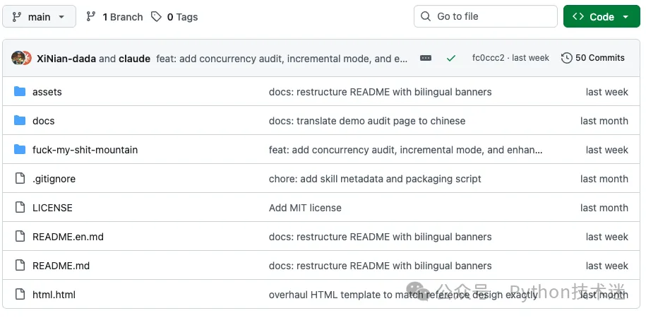This screenshot has width=646, height=318.
Task: Click 'last week' in the assets row
Action: 607,92
